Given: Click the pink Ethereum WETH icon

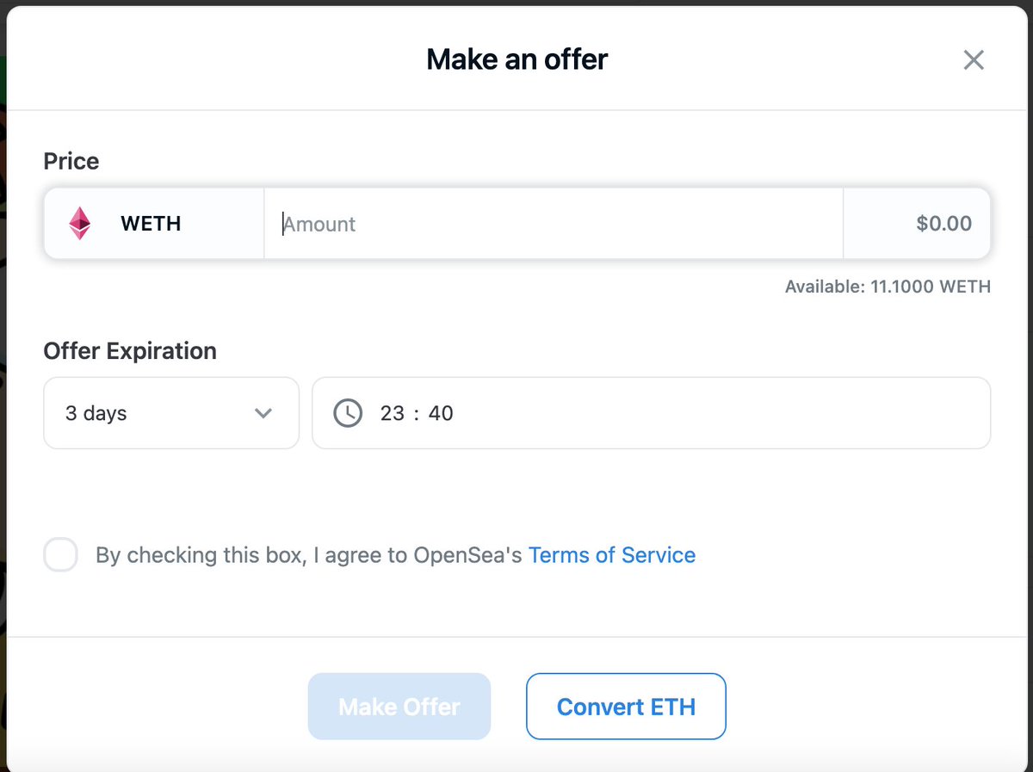Looking at the screenshot, I should [80, 223].
